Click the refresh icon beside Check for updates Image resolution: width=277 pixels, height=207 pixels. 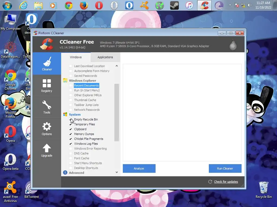pos(210,182)
